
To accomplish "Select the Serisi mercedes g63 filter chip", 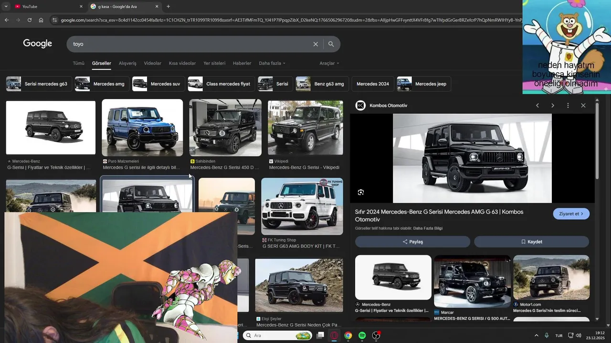I will [x=39, y=84].
